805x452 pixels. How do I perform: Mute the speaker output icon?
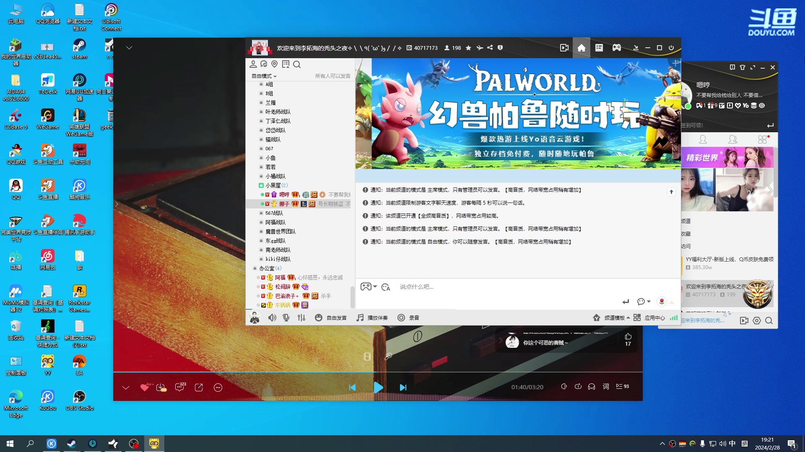point(272,318)
